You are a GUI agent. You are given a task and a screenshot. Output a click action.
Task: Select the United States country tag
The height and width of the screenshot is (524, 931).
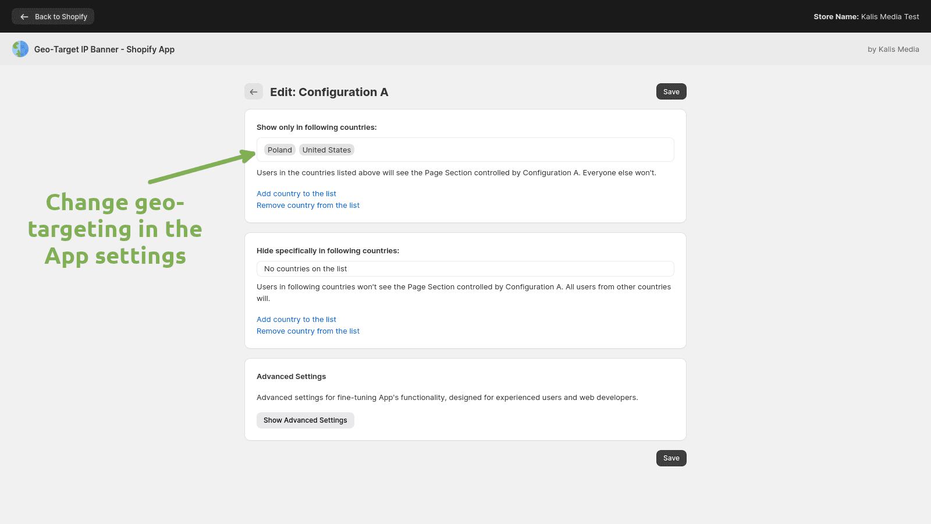pos(326,150)
